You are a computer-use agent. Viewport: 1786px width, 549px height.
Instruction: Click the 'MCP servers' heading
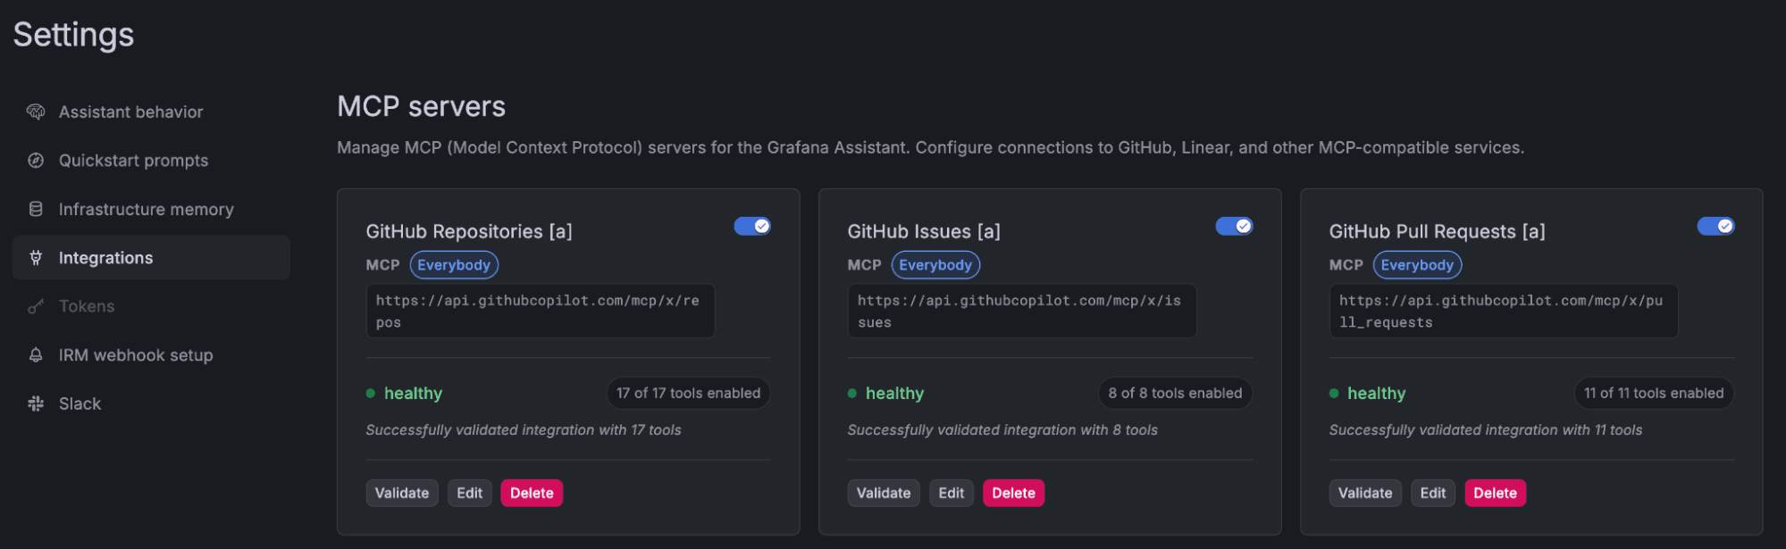422,107
